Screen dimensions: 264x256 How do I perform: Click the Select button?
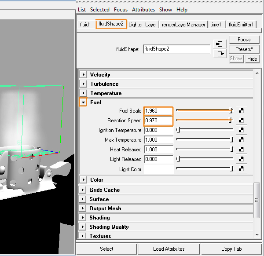point(106,249)
